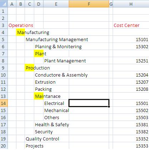Click cost center value 15503

pos(142,117)
